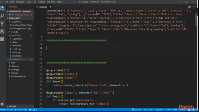Viewport: 199px width, 112px height.
Task: Open the Debug menu
Action: (41, 2)
